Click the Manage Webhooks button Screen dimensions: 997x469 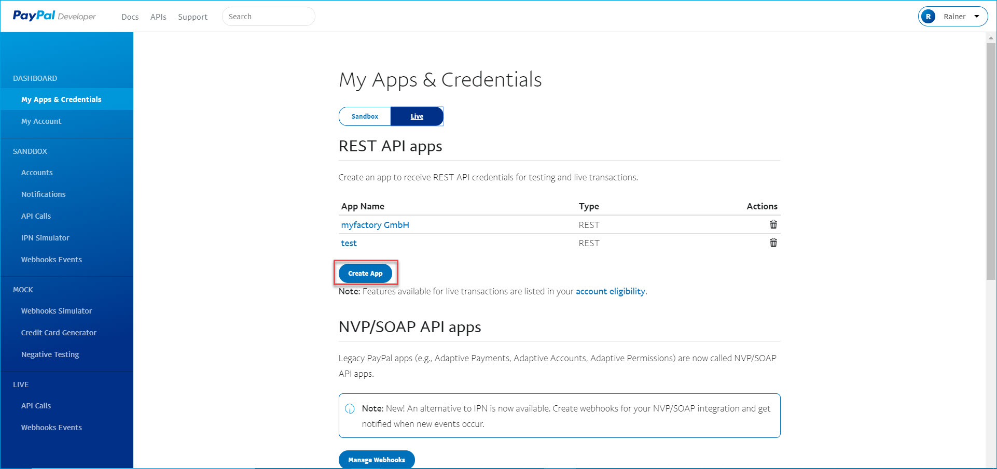coord(376,460)
